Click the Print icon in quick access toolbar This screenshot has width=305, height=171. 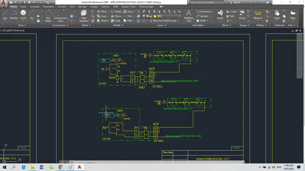29,3
